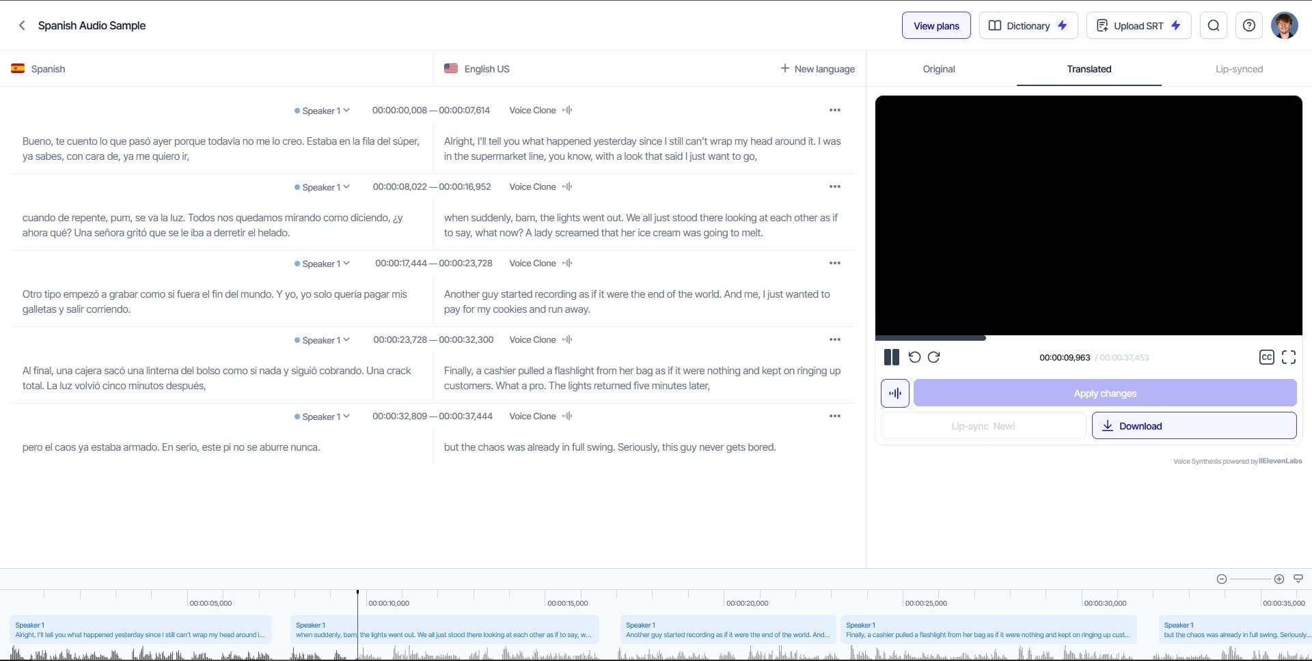The height and width of the screenshot is (661, 1312).
Task: Expand Speaker 1 dropdown of first segment
Action: tap(322, 111)
